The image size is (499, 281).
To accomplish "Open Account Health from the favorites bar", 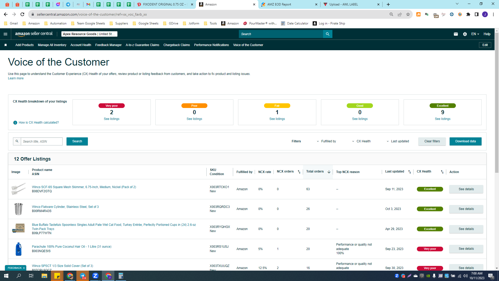I will click(81, 45).
